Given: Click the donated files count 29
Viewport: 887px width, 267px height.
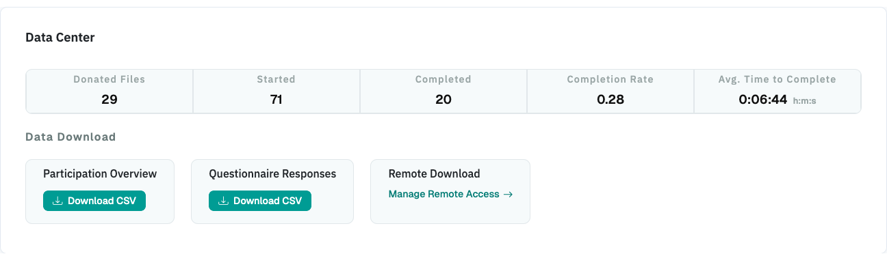Looking at the screenshot, I should [110, 100].
